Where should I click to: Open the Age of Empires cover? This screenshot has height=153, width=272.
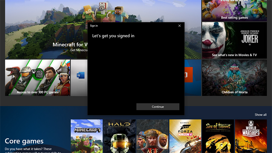click(x=152, y=136)
